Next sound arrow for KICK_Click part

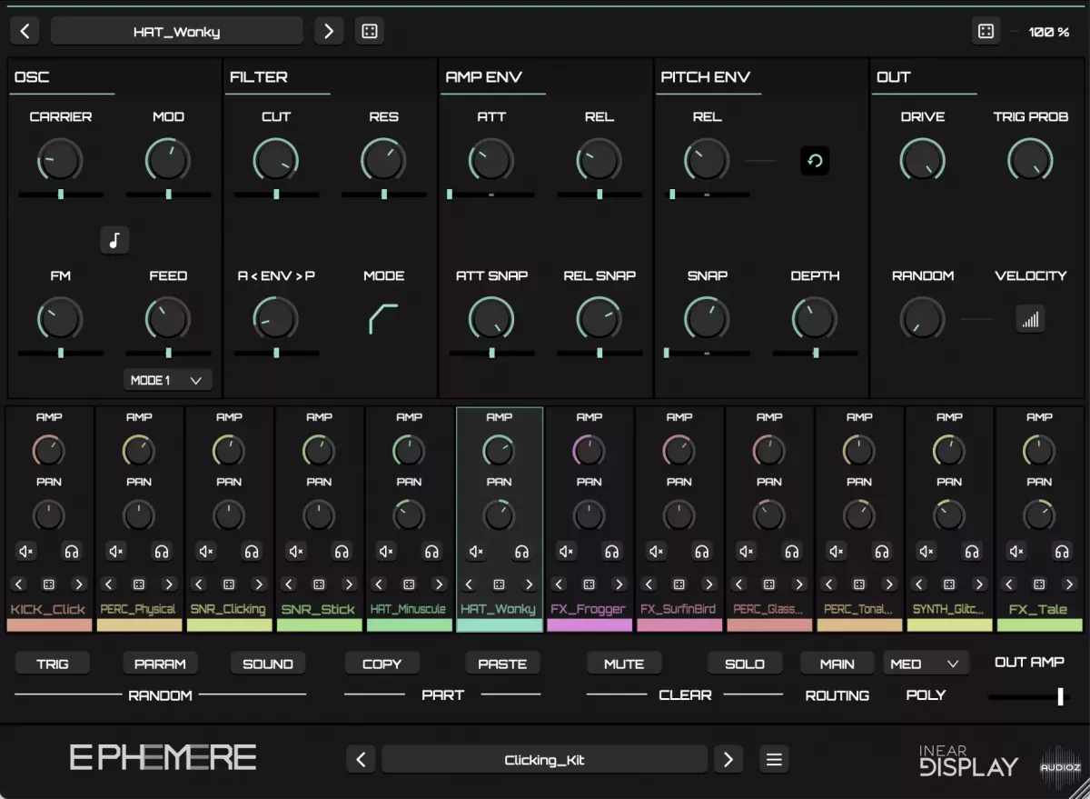[79, 584]
